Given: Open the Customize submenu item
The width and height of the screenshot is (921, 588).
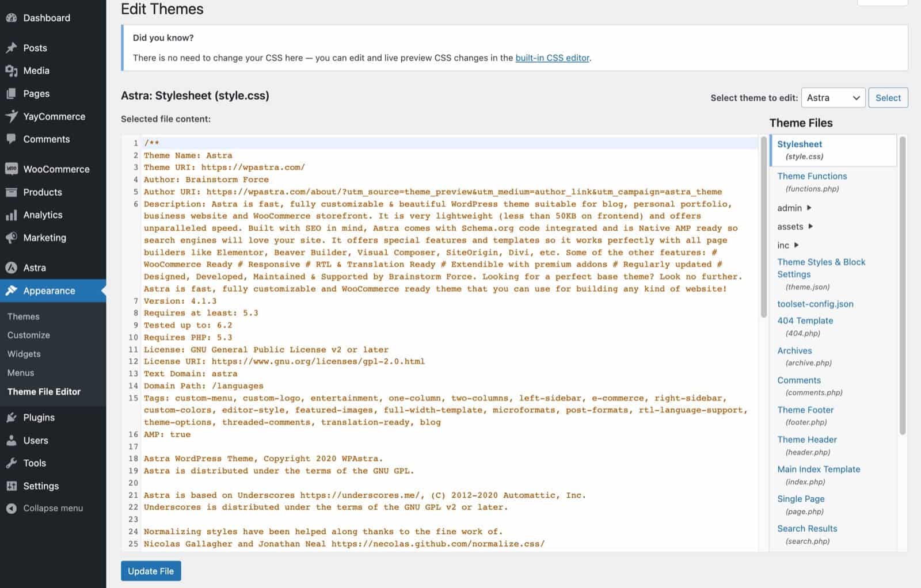Looking at the screenshot, I should pos(29,335).
